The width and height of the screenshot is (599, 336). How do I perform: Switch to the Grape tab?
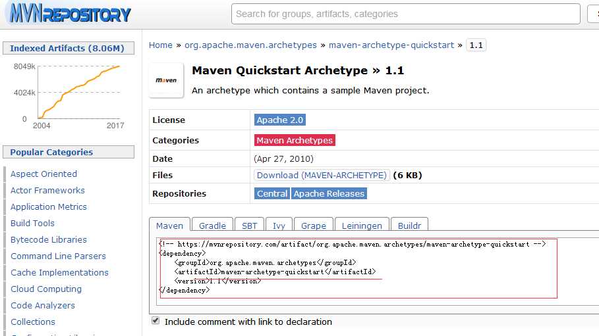click(314, 225)
